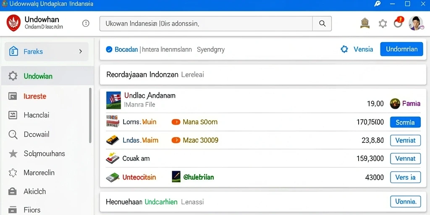Image resolution: width=430 pixels, height=215 pixels.
Task: Open the Undlac Andanam title
Action: click(x=150, y=95)
